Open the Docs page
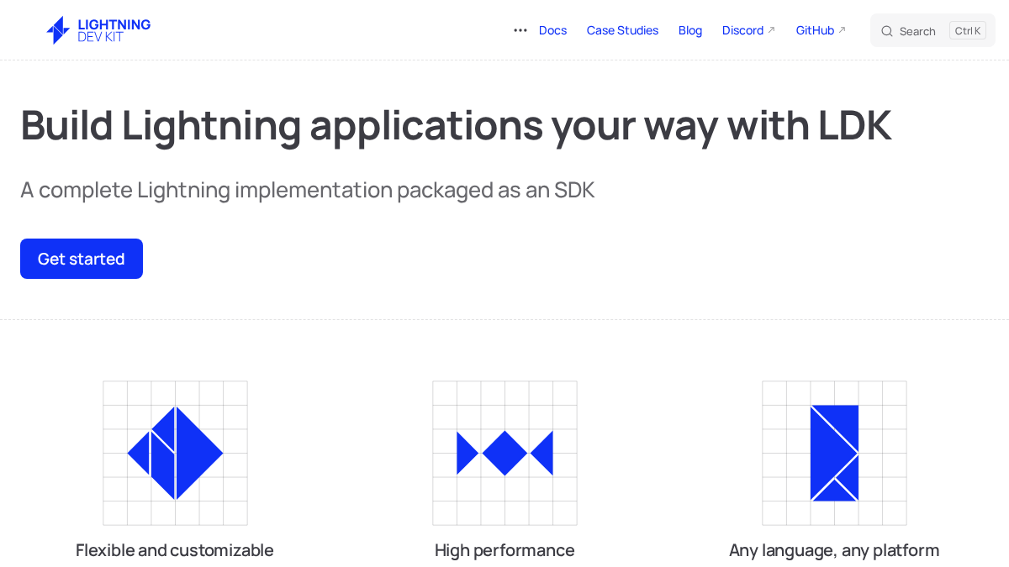The height and width of the screenshot is (567, 1009). click(552, 30)
